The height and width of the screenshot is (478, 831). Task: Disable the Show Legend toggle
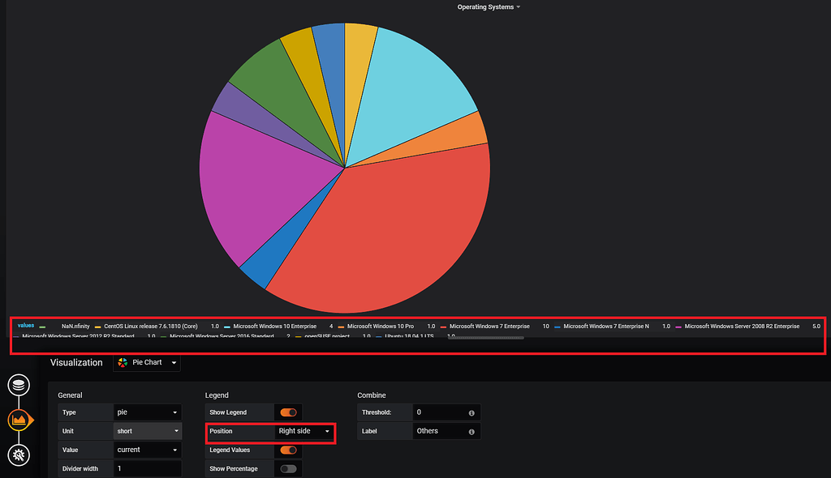point(288,412)
